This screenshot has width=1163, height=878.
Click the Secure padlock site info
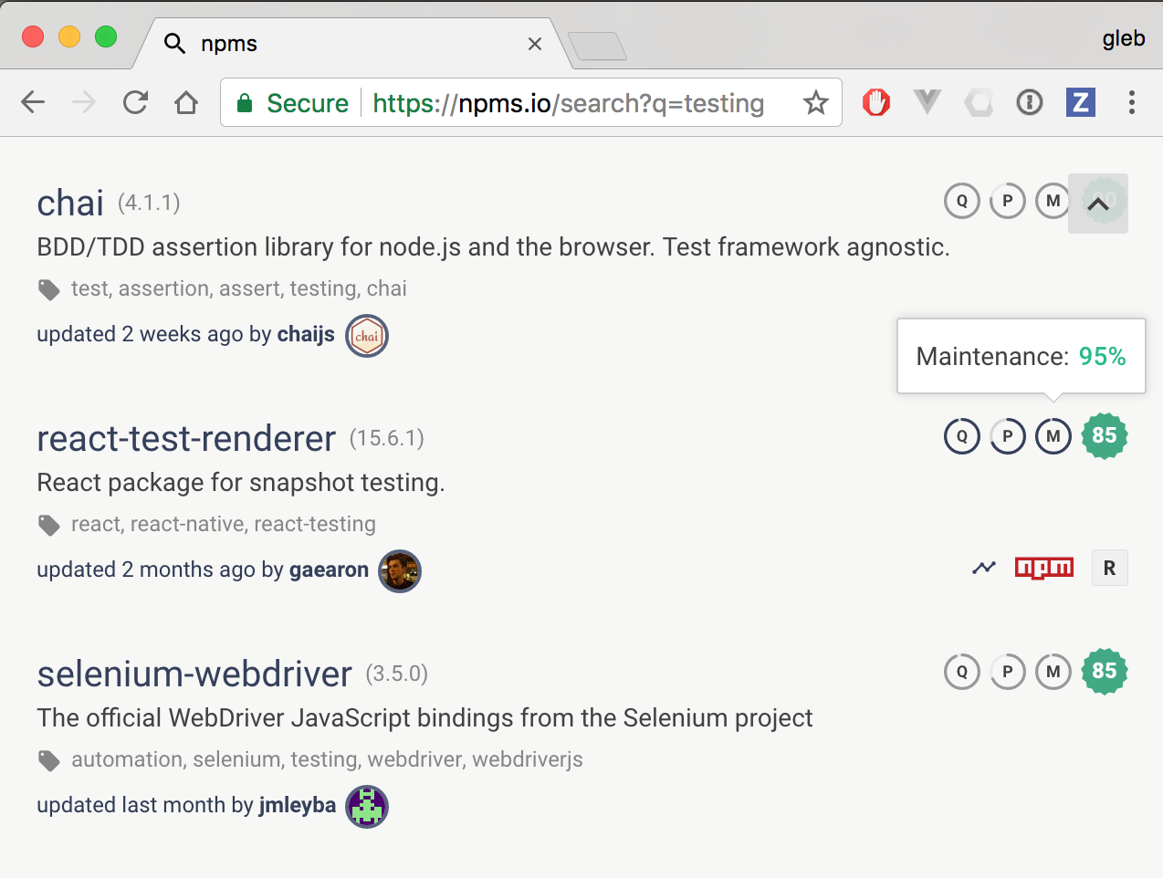click(292, 103)
